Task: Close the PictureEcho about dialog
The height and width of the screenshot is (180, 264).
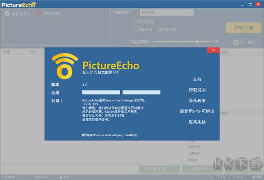Action: coord(213,50)
